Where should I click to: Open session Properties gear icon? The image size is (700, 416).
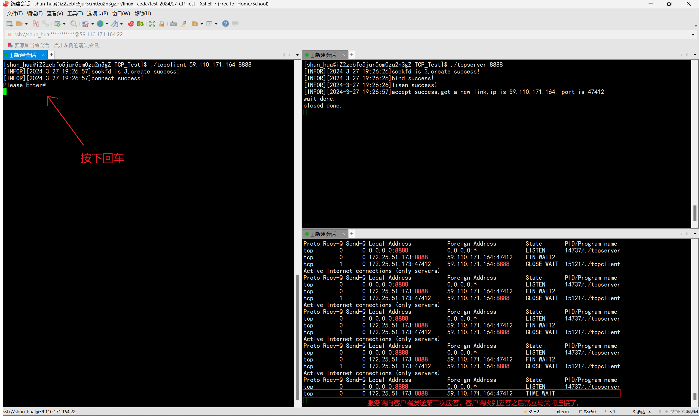click(x=57, y=24)
